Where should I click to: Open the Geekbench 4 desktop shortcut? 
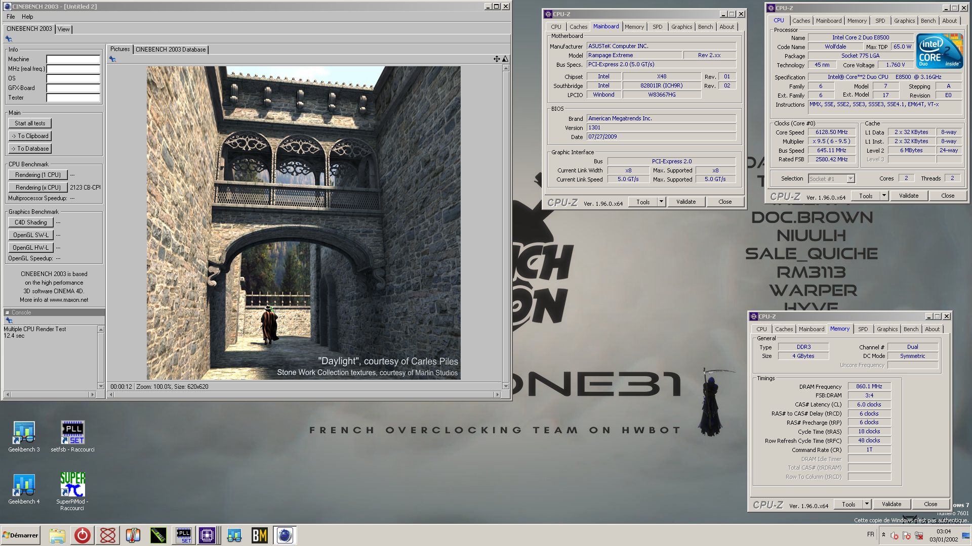pyautogui.click(x=24, y=489)
